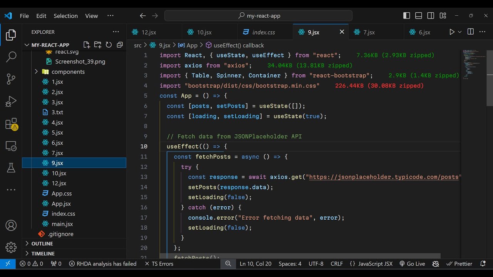This screenshot has width=493, height=277.
Task: Expand the OUTLINE section
Action: coord(74,244)
